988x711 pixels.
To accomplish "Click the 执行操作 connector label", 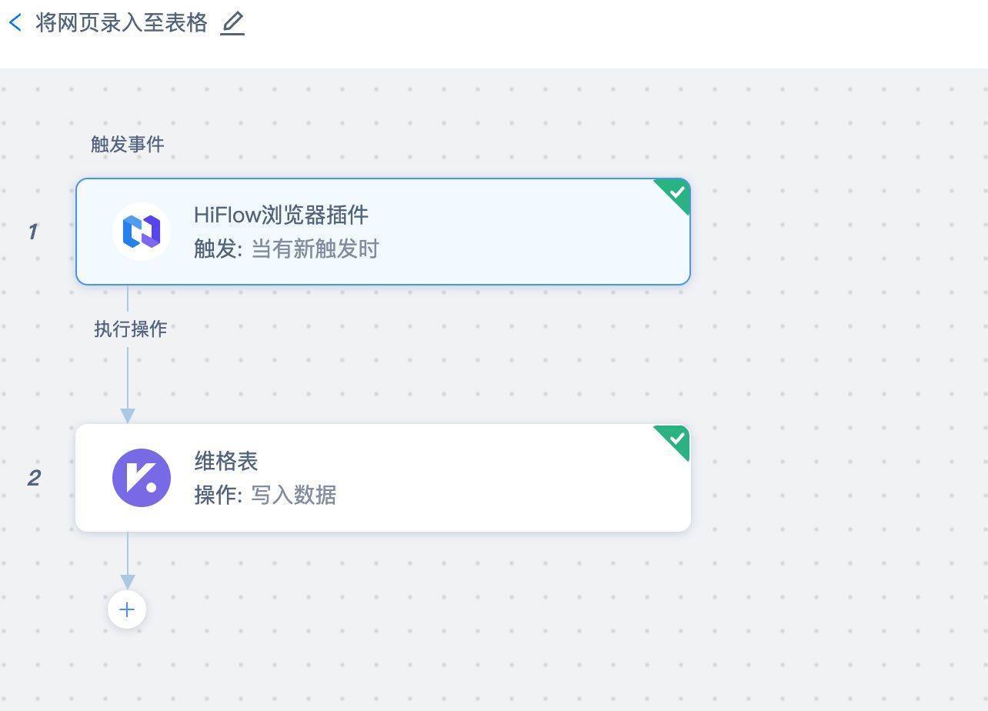I will coord(130,329).
